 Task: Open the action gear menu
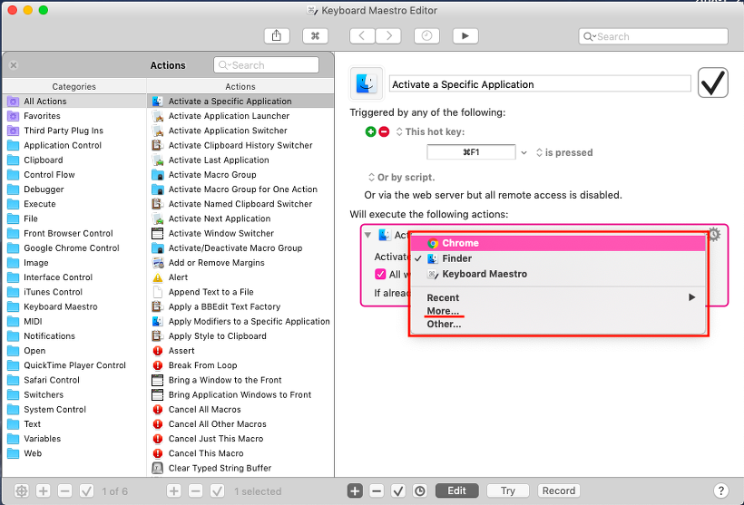(715, 234)
